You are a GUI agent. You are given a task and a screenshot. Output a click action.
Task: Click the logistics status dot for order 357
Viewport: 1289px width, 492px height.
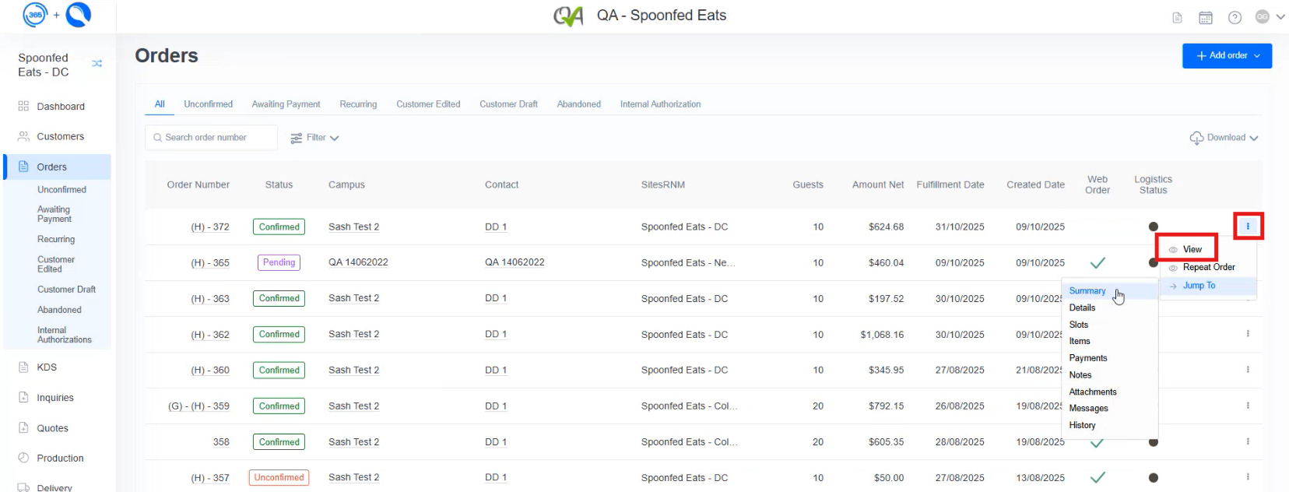[1154, 477]
